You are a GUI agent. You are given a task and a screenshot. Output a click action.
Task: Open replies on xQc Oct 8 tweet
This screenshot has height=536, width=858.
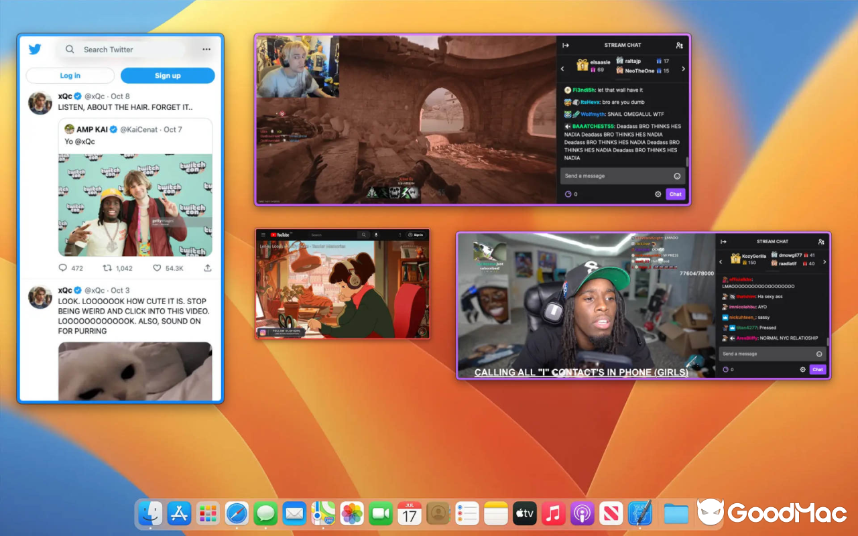[x=63, y=268]
